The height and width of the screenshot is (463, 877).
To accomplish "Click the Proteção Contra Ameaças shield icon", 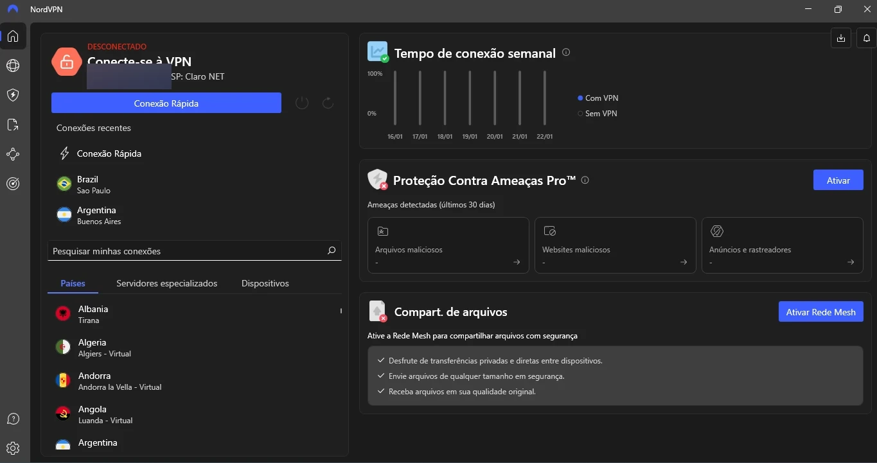I will 378,179.
